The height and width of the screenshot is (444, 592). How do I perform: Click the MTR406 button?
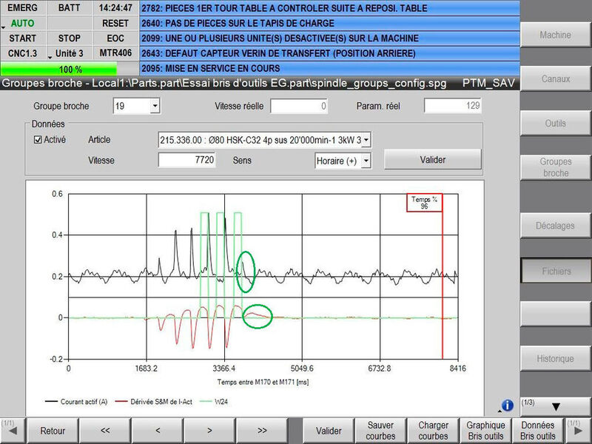[115, 53]
